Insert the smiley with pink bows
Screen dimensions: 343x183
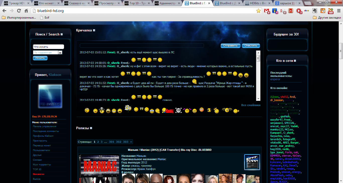pos(187,110)
